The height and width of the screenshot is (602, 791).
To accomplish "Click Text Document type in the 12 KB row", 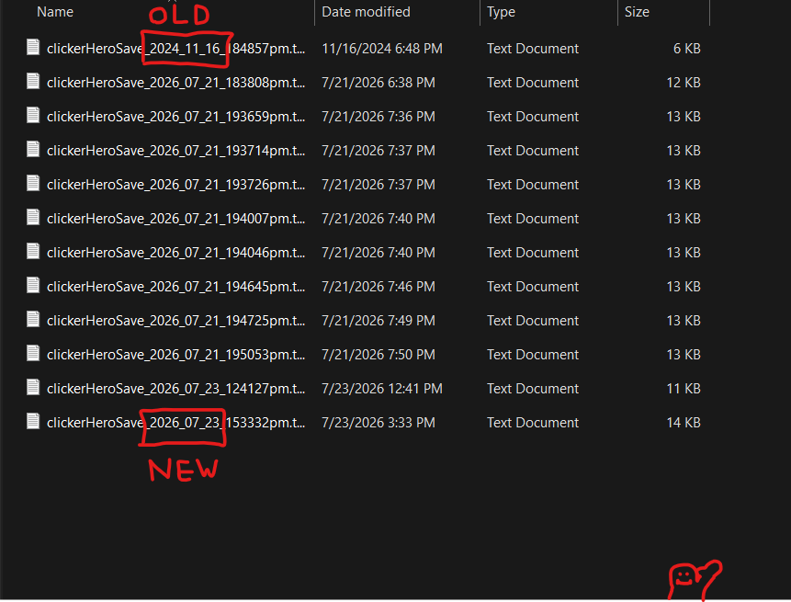I will coord(533,83).
